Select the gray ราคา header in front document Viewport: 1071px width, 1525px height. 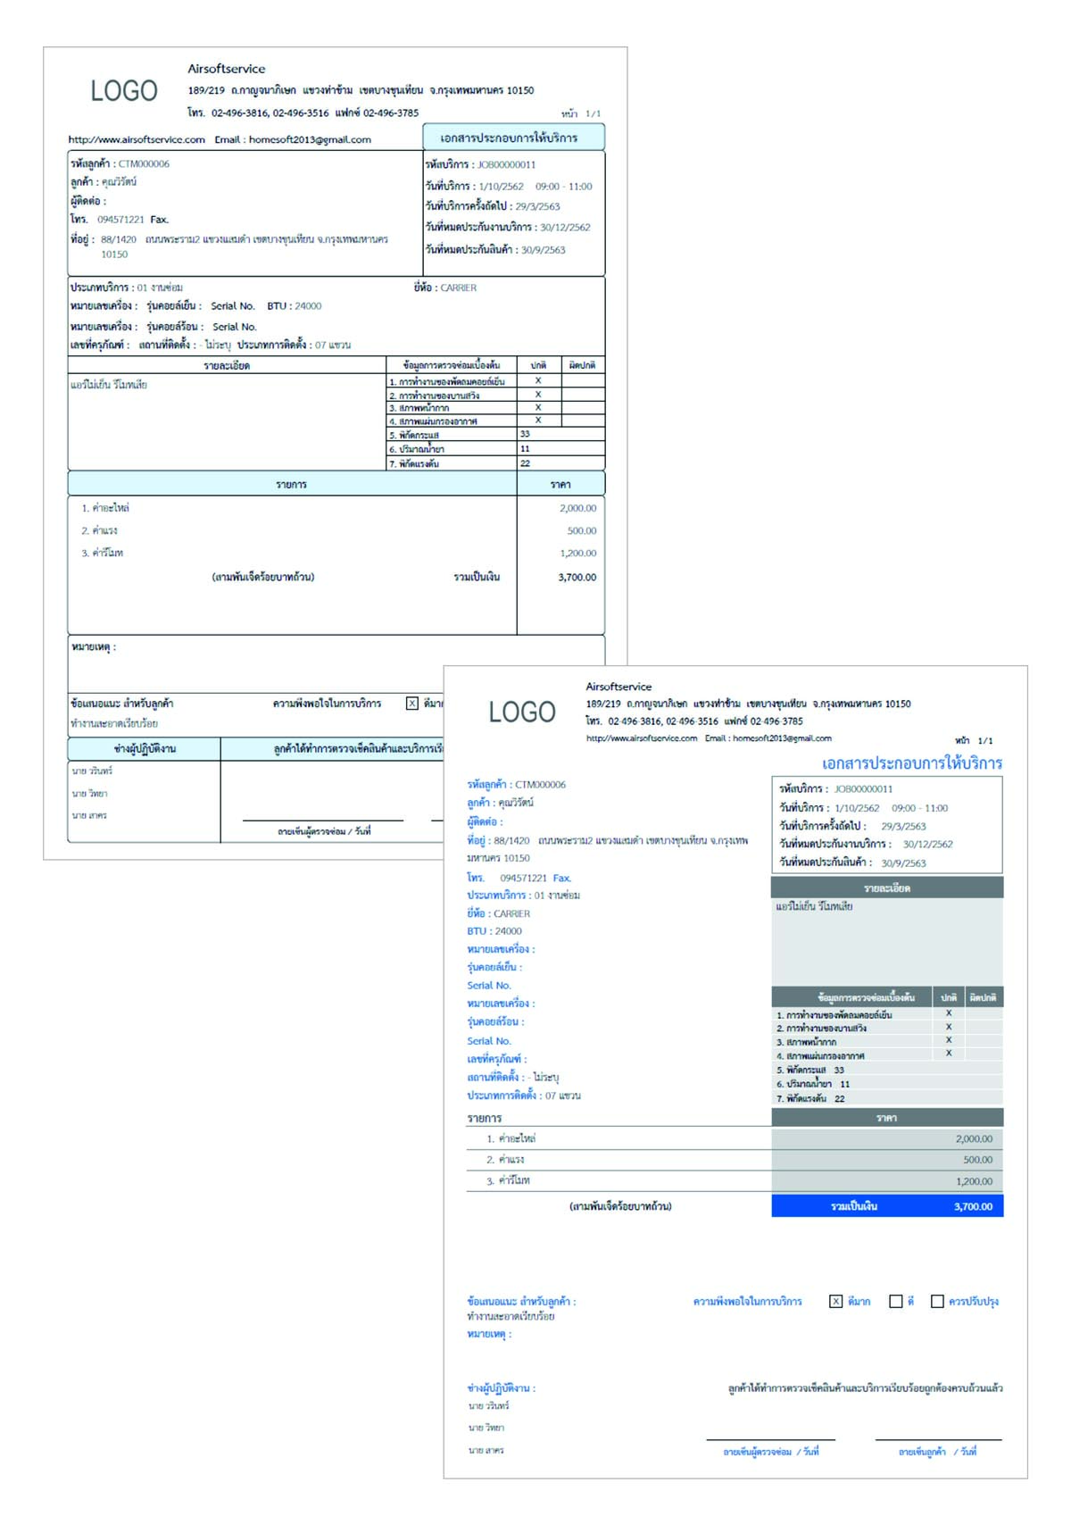coord(886,1118)
